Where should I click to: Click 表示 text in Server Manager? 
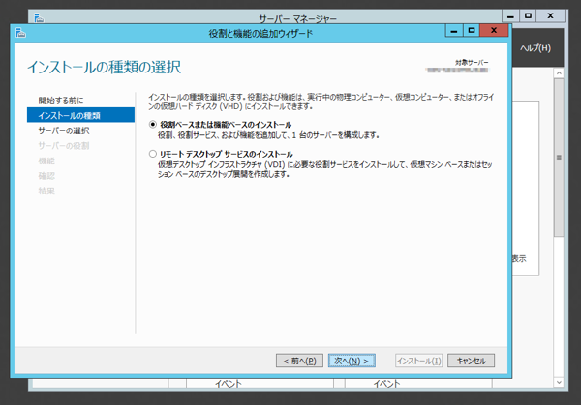[x=519, y=258]
